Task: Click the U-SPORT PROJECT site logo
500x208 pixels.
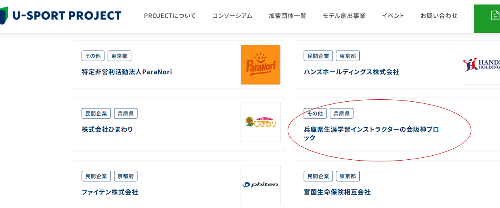Action: click(61, 16)
